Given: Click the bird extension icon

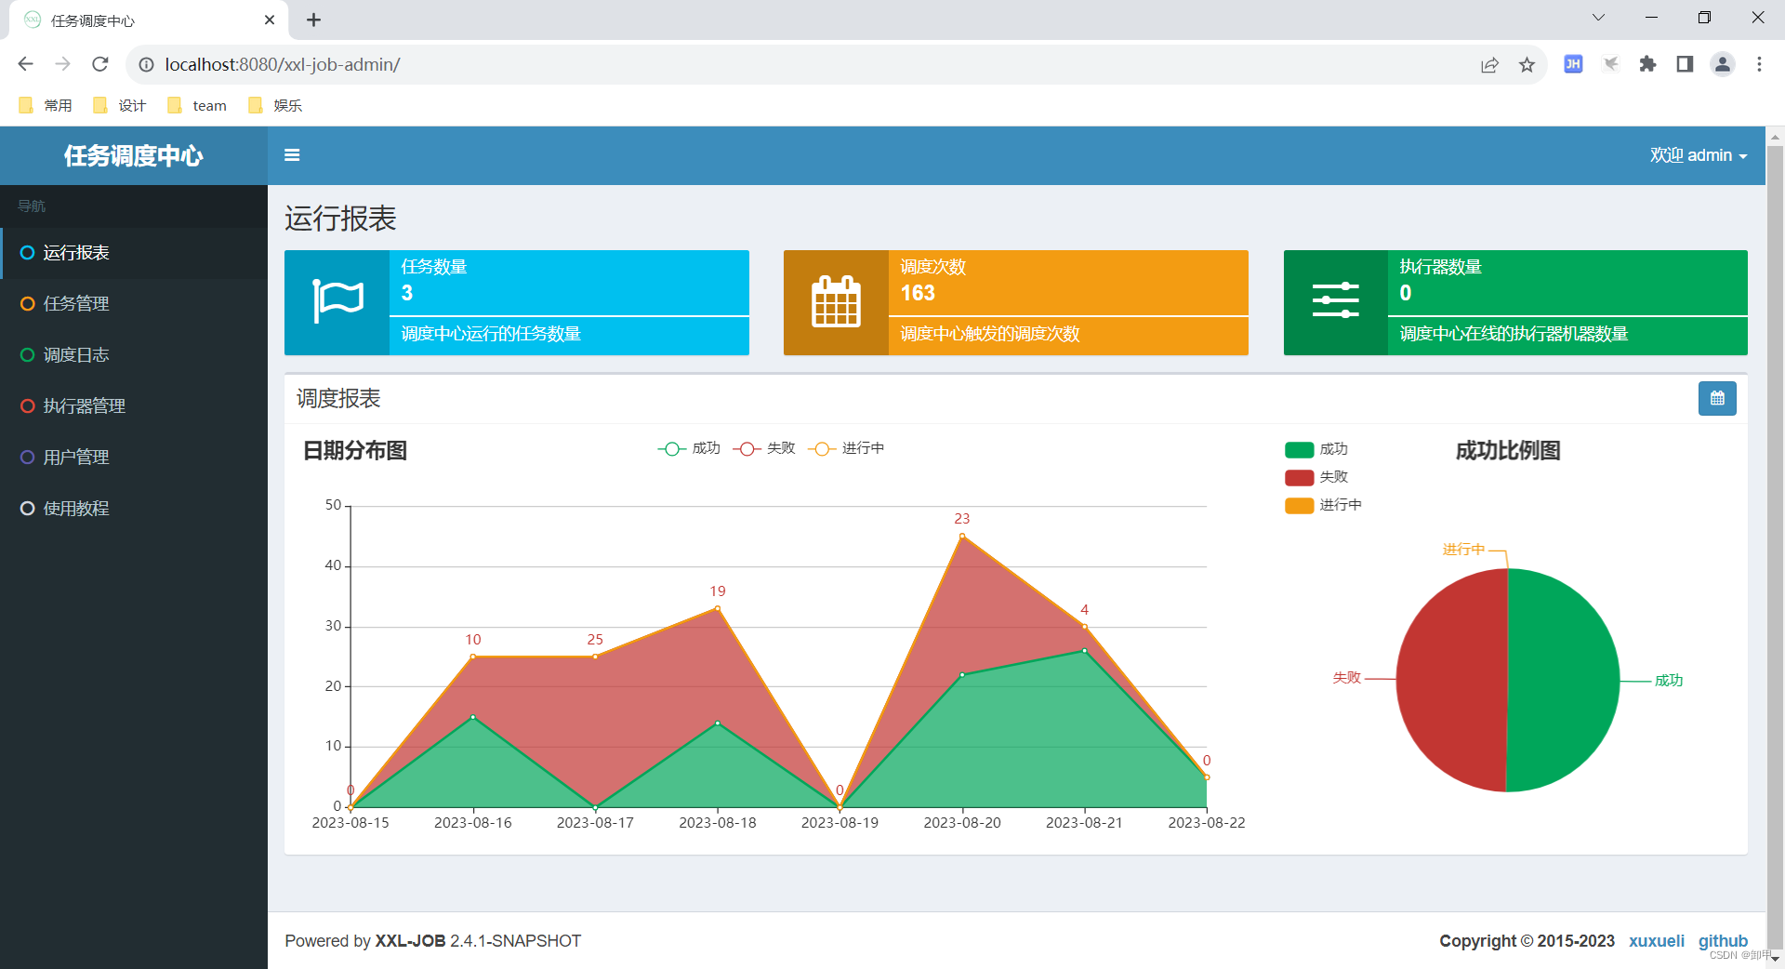Looking at the screenshot, I should [x=1611, y=64].
